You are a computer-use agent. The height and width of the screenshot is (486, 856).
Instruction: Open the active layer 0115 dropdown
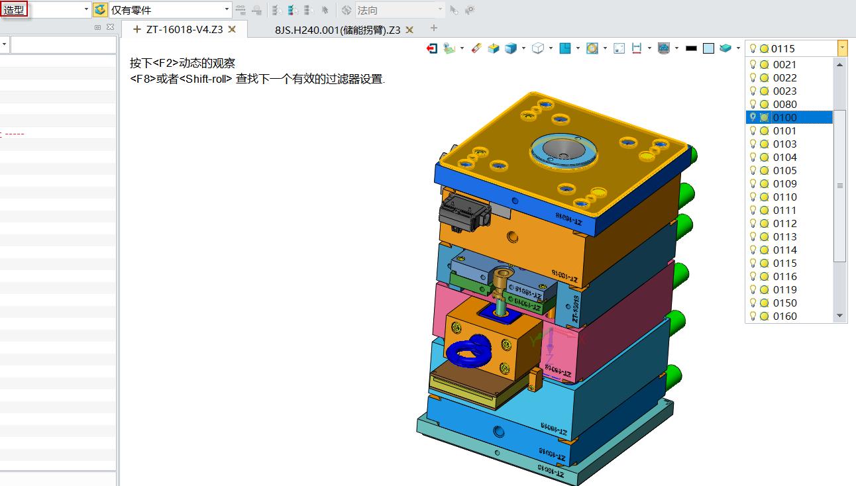tap(841, 48)
